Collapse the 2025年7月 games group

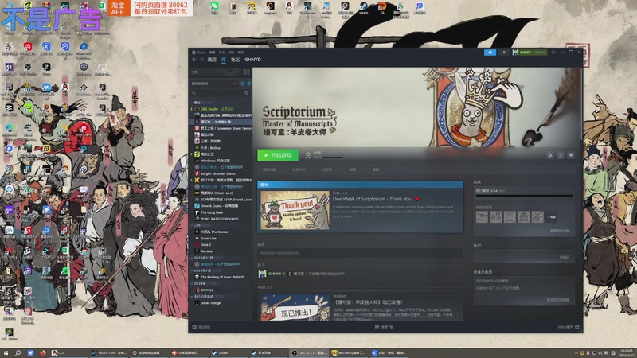pyautogui.click(x=192, y=270)
